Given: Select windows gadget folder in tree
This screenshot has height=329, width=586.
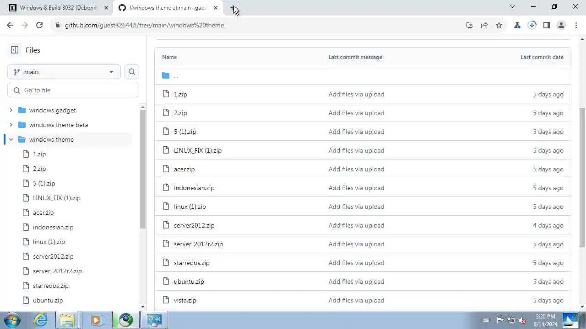Looking at the screenshot, I should coord(52,110).
